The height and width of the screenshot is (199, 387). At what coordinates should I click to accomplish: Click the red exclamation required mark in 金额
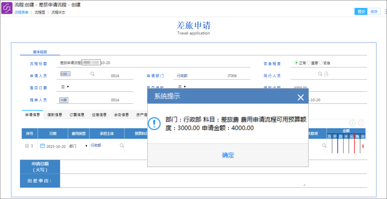[x=363, y=146]
